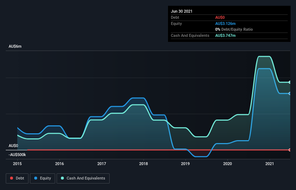Click the 2015 x-axis label

click(x=17, y=164)
